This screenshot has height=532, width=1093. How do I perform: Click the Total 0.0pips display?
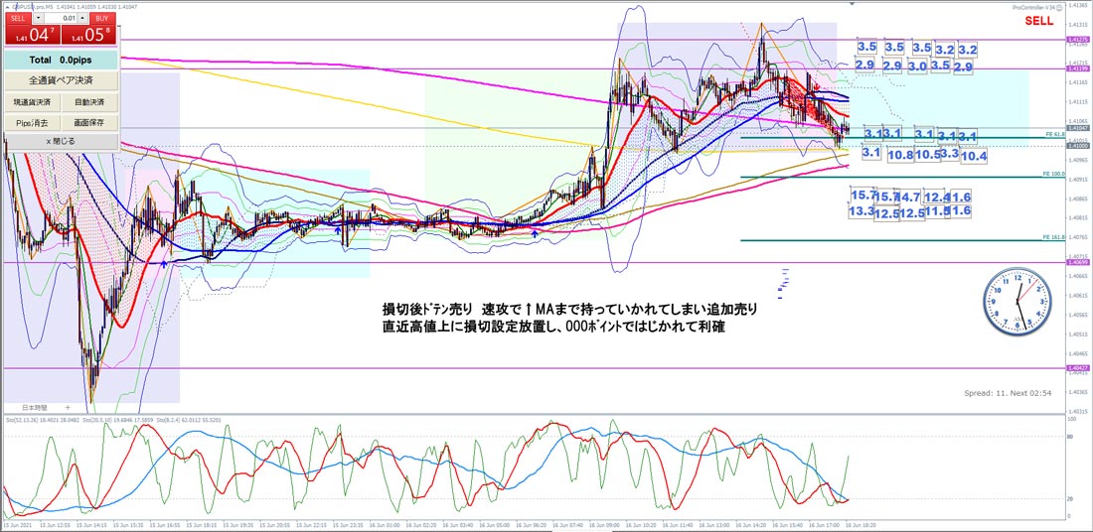click(x=61, y=60)
